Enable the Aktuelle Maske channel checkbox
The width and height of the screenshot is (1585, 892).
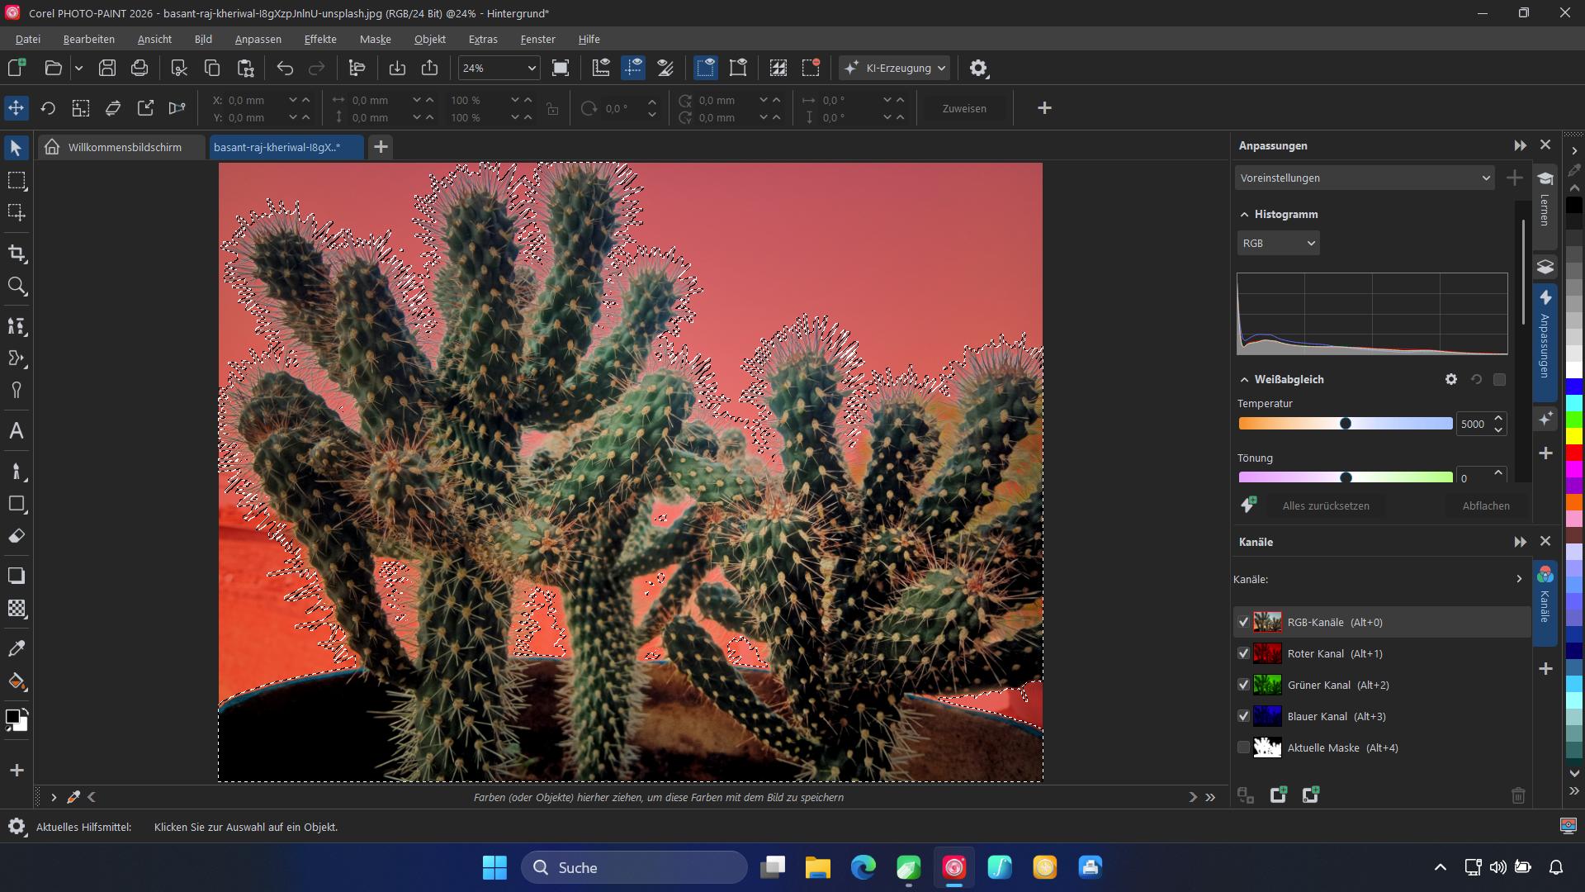1244,747
